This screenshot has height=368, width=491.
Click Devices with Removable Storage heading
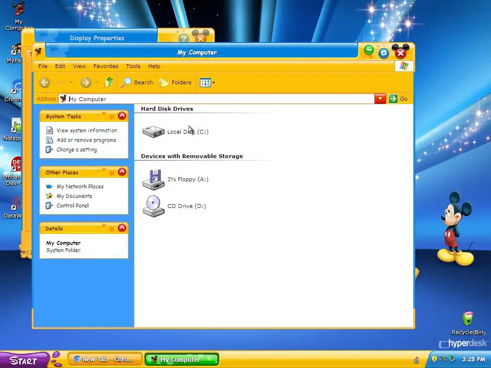tap(192, 156)
